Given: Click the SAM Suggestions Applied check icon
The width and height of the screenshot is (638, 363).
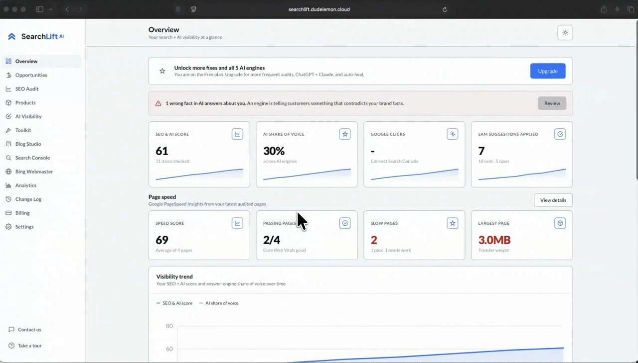Looking at the screenshot, I should click(x=560, y=134).
